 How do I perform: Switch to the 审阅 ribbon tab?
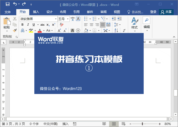[103, 12]
